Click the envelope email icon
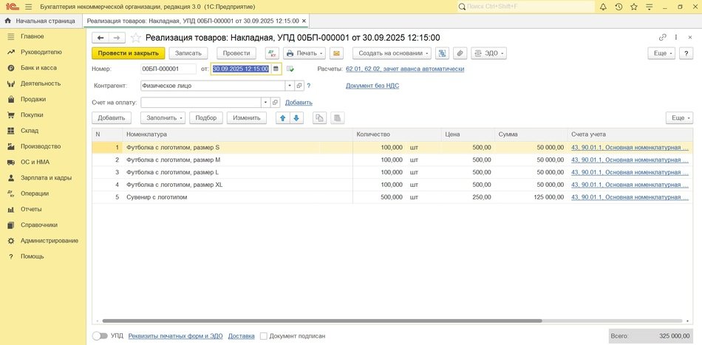Viewport: 702px width, 345px height. 336,53
